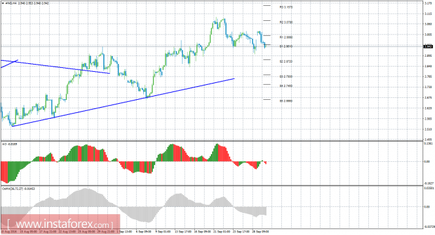Click the 28 Sep 09:00 time axis label
435x235 pixels.
(261, 231)
